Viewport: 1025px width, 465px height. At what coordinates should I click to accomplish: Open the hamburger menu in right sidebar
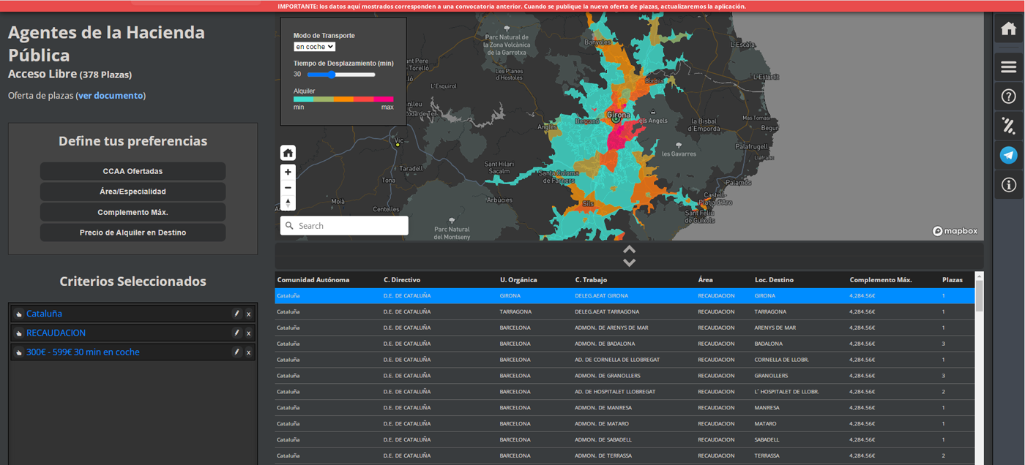[x=1008, y=67]
